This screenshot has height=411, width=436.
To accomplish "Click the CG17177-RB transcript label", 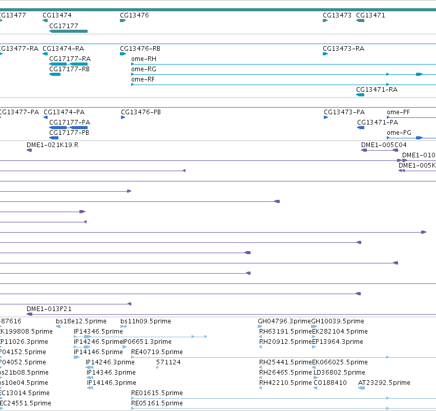I will point(70,69).
